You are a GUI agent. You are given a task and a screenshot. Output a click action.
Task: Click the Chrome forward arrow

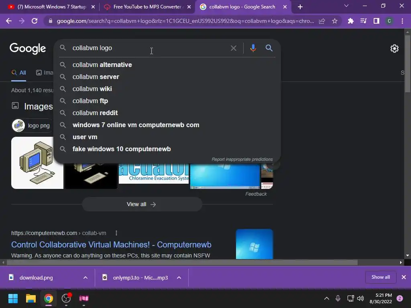pos(22,21)
